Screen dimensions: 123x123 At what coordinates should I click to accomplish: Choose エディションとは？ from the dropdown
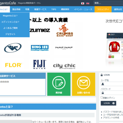(x=10, y=22)
